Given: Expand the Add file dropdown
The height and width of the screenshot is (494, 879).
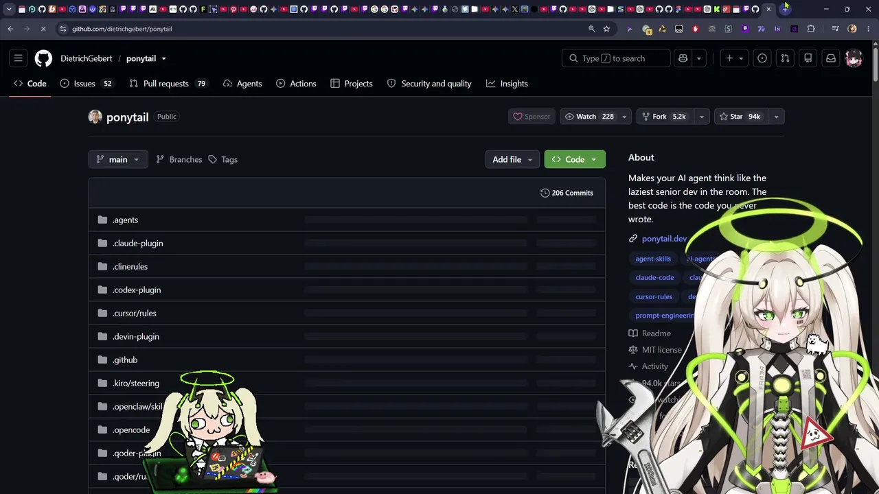Looking at the screenshot, I should coord(512,159).
